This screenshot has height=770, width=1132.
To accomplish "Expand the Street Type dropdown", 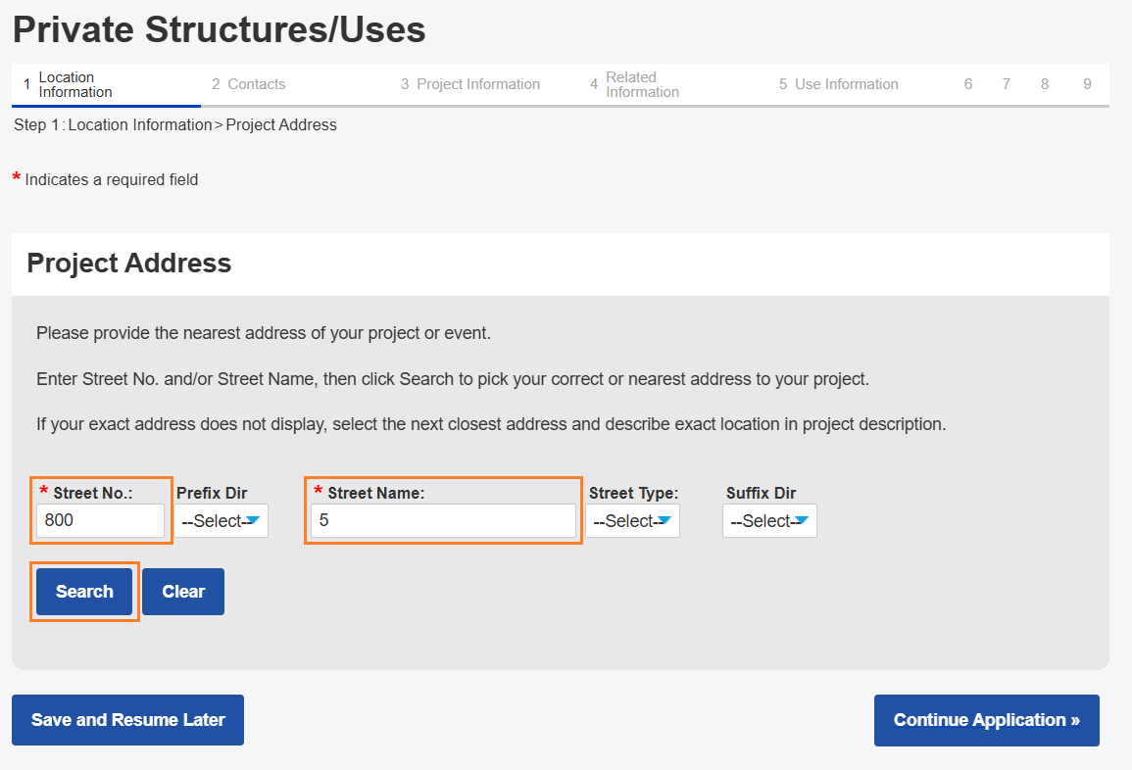I will coord(632,521).
